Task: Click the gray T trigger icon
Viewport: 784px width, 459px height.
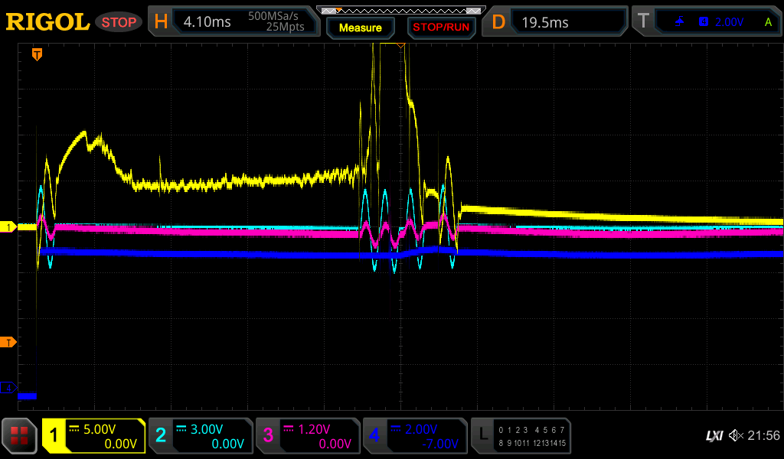Action: pyautogui.click(x=643, y=22)
